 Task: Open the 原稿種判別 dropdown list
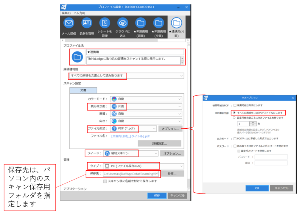pyautogui.click(x=126, y=76)
